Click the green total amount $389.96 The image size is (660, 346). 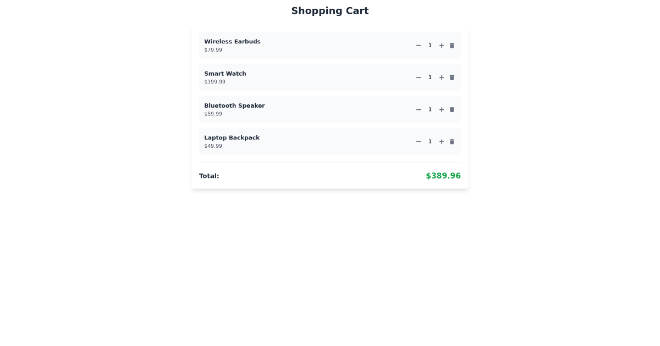point(443,176)
